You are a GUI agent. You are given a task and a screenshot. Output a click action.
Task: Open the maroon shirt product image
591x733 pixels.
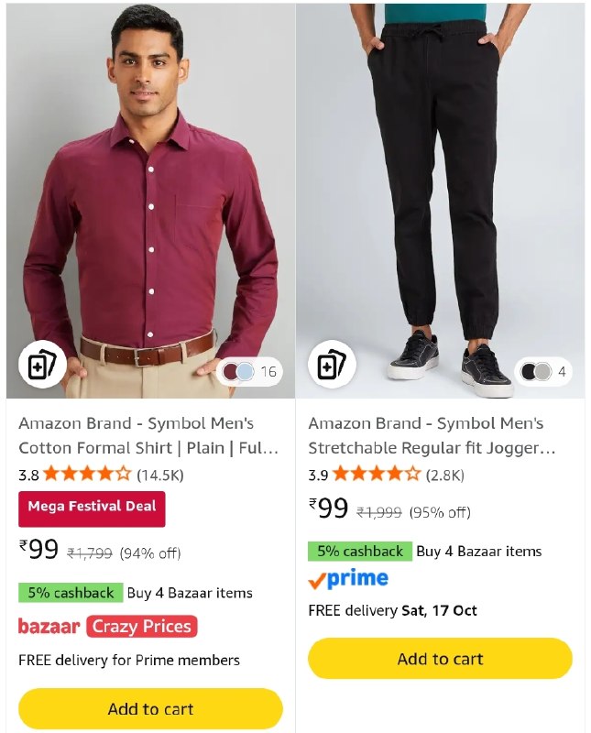tap(150, 201)
